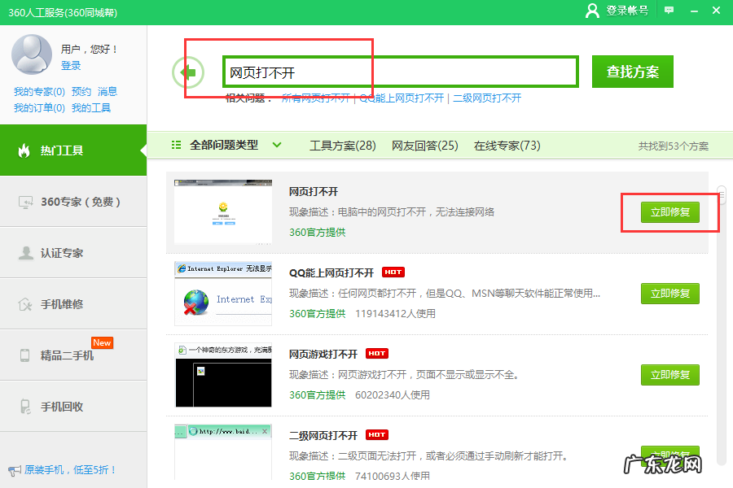Open 我的订单(0) in the sidebar
733x488 pixels.
40,107
